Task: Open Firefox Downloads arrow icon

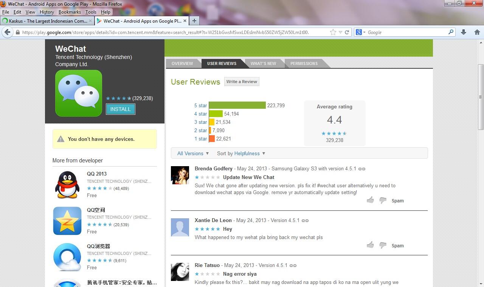Action: click(x=464, y=32)
